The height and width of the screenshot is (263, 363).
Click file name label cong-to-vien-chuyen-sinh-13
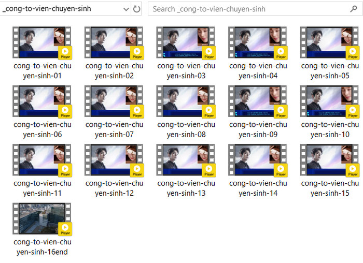pos(186,188)
